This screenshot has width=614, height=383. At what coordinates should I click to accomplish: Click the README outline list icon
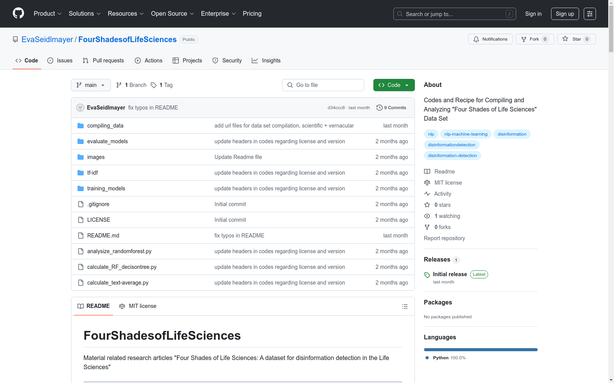tap(404, 306)
